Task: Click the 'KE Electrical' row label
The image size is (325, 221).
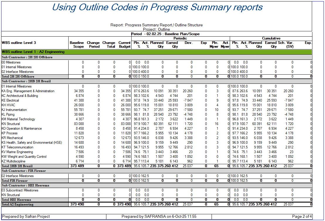Action: 10,100
